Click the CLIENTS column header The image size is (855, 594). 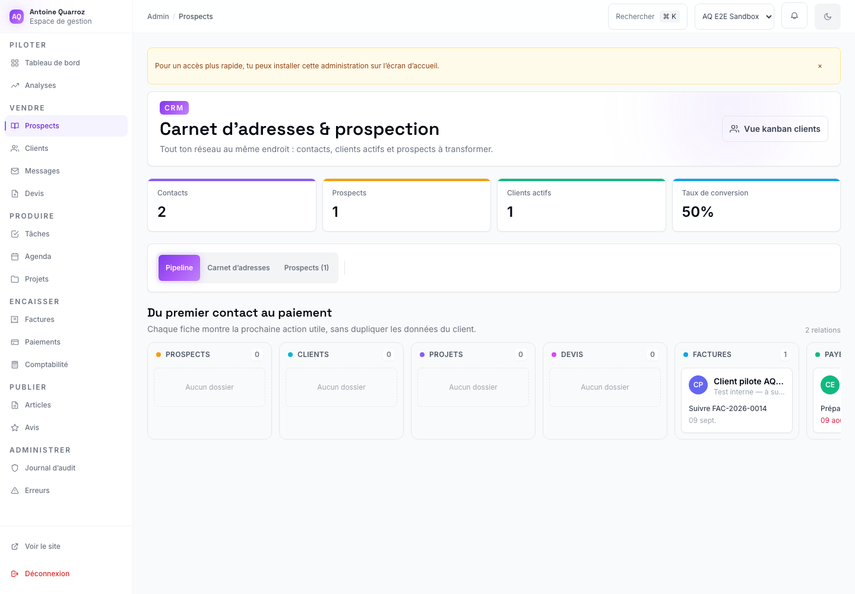(x=341, y=355)
